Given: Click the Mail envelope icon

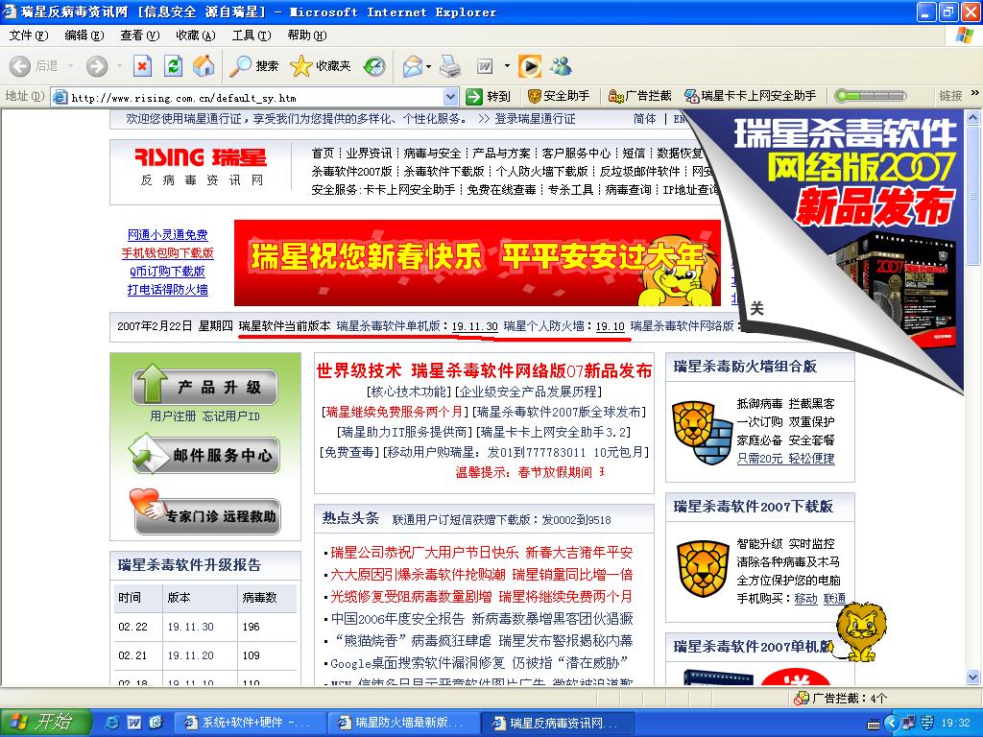Looking at the screenshot, I should pos(413,66).
